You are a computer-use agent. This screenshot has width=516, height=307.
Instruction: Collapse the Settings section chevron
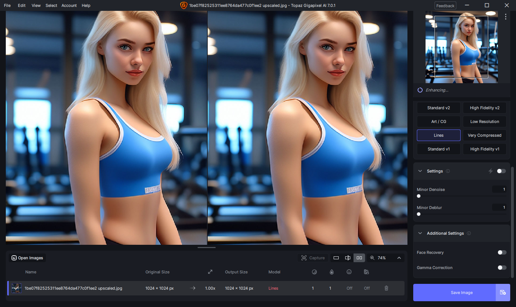tap(420, 171)
